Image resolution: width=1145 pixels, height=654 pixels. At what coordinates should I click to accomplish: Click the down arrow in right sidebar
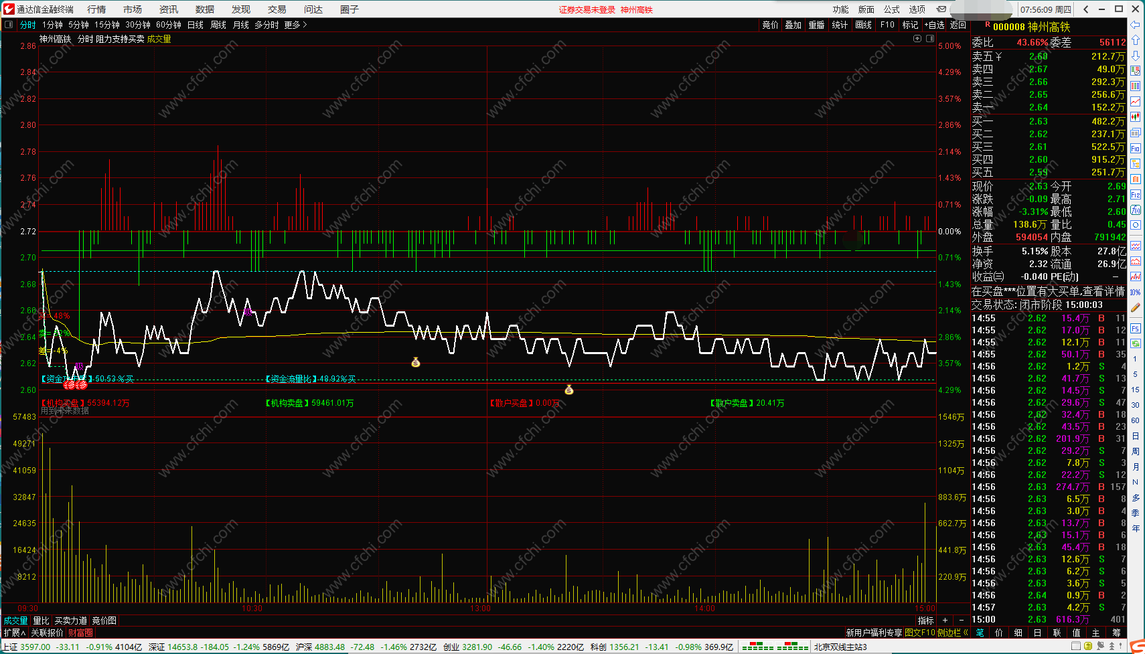pos(1135,56)
